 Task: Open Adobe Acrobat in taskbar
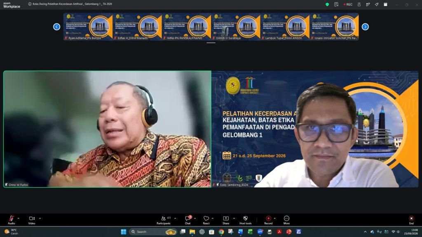pyautogui.click(x=279, y=232)
